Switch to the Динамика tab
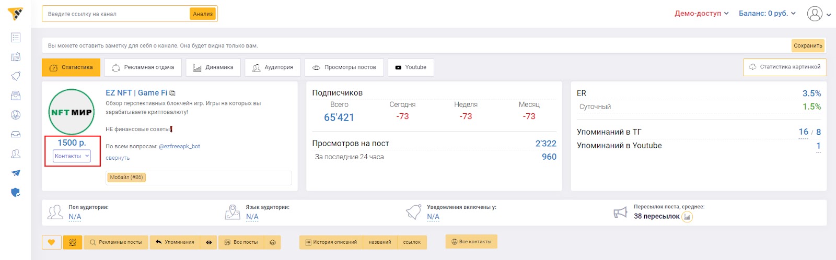The width and height of the screenshot is (836, 260). (x=213, y=67)
